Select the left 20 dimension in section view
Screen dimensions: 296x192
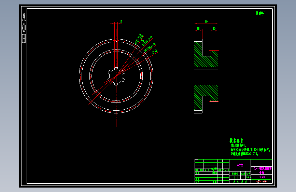click(198, 29)
